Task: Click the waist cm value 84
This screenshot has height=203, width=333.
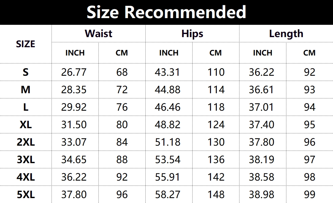Action: coord(122,142)
